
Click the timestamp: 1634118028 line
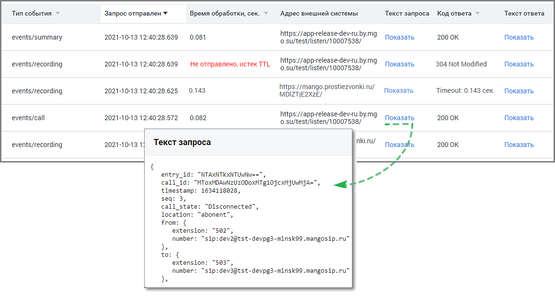tap(201, 191)
